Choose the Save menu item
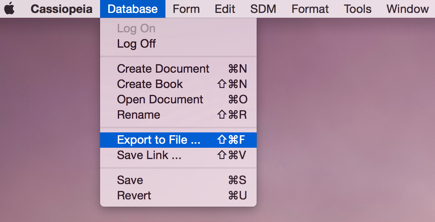Viewport: 435px width, 222px height. [x=178, y=180]
